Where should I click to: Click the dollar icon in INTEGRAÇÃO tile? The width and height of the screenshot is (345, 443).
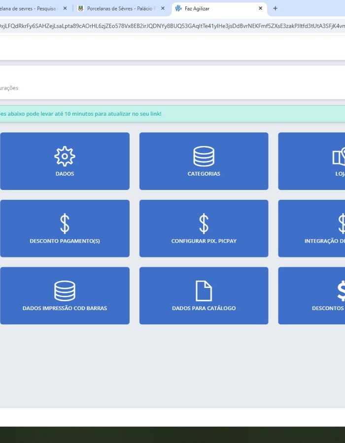click(342, 223)
